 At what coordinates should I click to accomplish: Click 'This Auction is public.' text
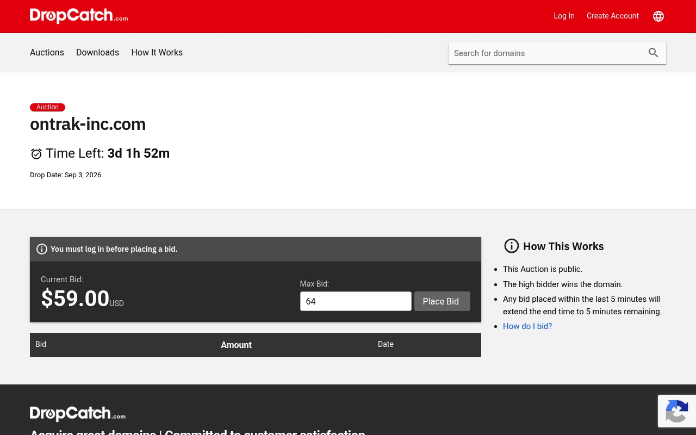pos(543,269)
